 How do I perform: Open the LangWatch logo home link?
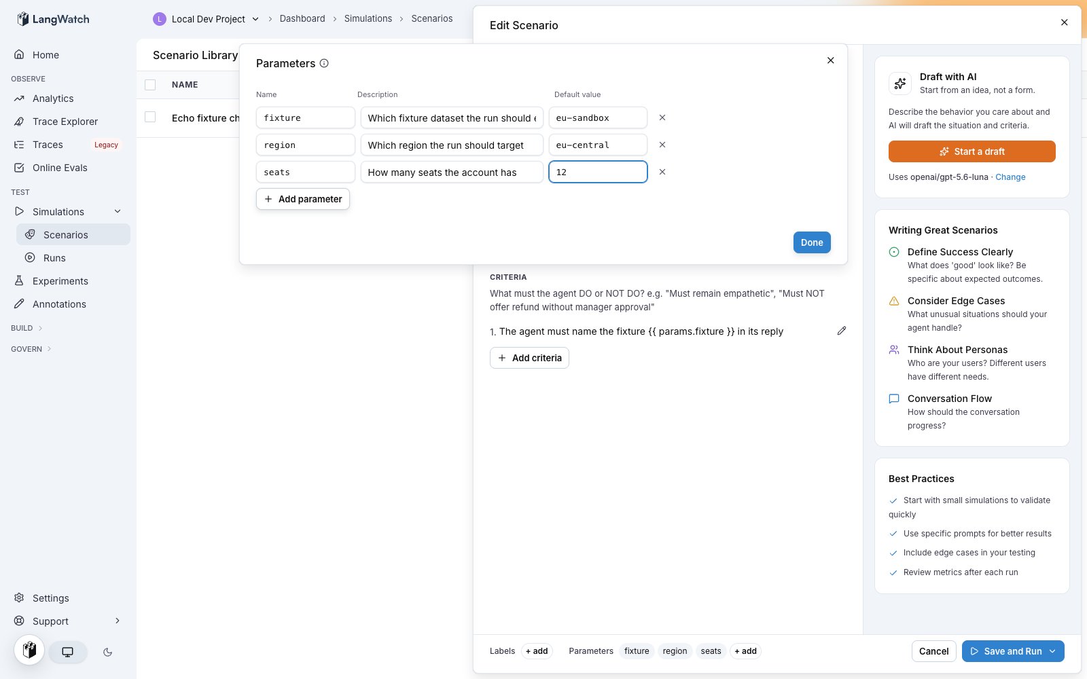[53, 19]
